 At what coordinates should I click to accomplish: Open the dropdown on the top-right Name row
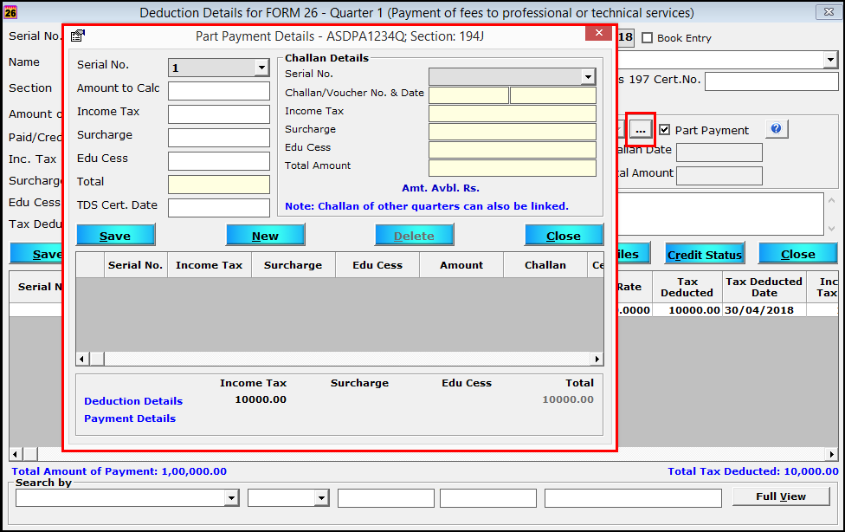click(x=830, y=59)
